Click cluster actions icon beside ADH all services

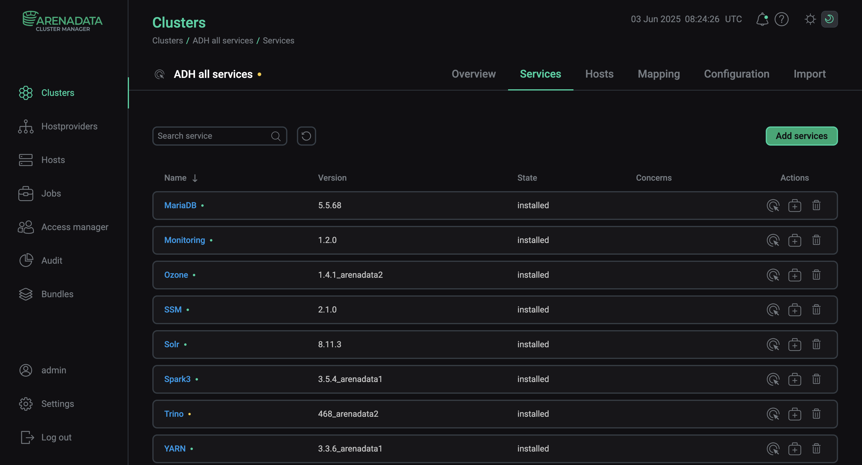click(160, 74)
